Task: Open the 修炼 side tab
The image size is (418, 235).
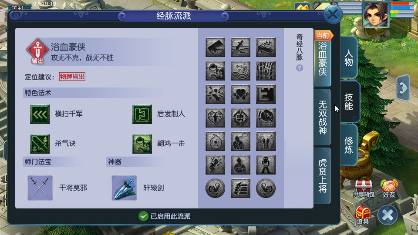Action: pyautogui.click(x=349, y=145)
